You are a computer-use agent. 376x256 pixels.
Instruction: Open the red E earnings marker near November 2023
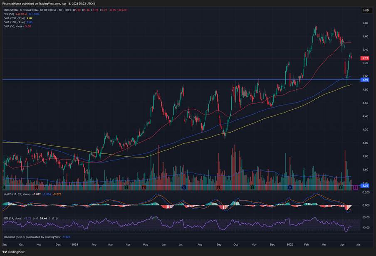36,187
